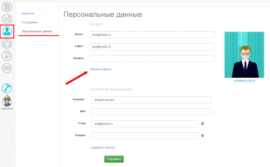The image size is (270, 167).
Task: Focus the account E-Mail input field
Action: pos(152,47)
